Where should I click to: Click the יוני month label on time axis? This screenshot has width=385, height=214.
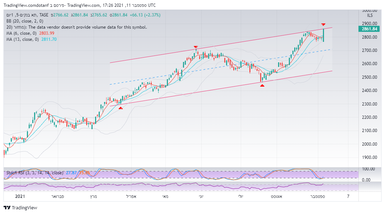point(201,196)
